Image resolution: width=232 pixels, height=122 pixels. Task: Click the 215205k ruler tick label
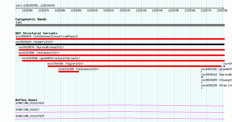click(x=174, y=11)
